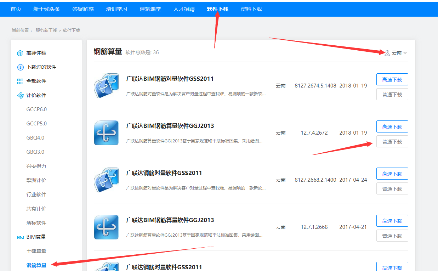Expand the 云南 region dropdown arrow
Viewport: 438px width, 271px height.
click(x=405, y=53)
